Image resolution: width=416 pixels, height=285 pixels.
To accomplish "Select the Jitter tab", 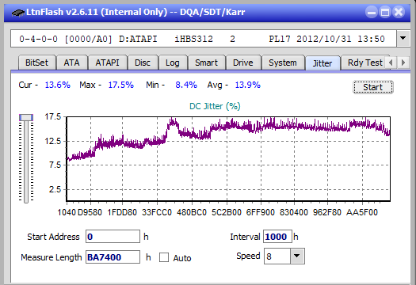I will point(322,63).
